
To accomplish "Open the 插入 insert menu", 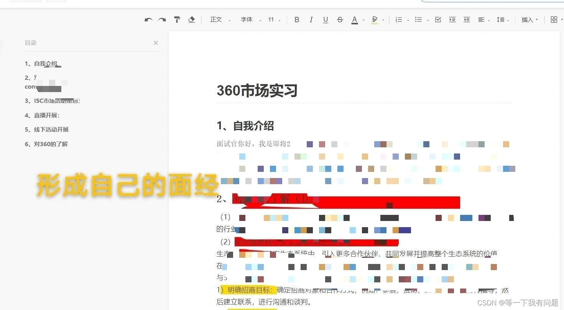I will point(529,20).
